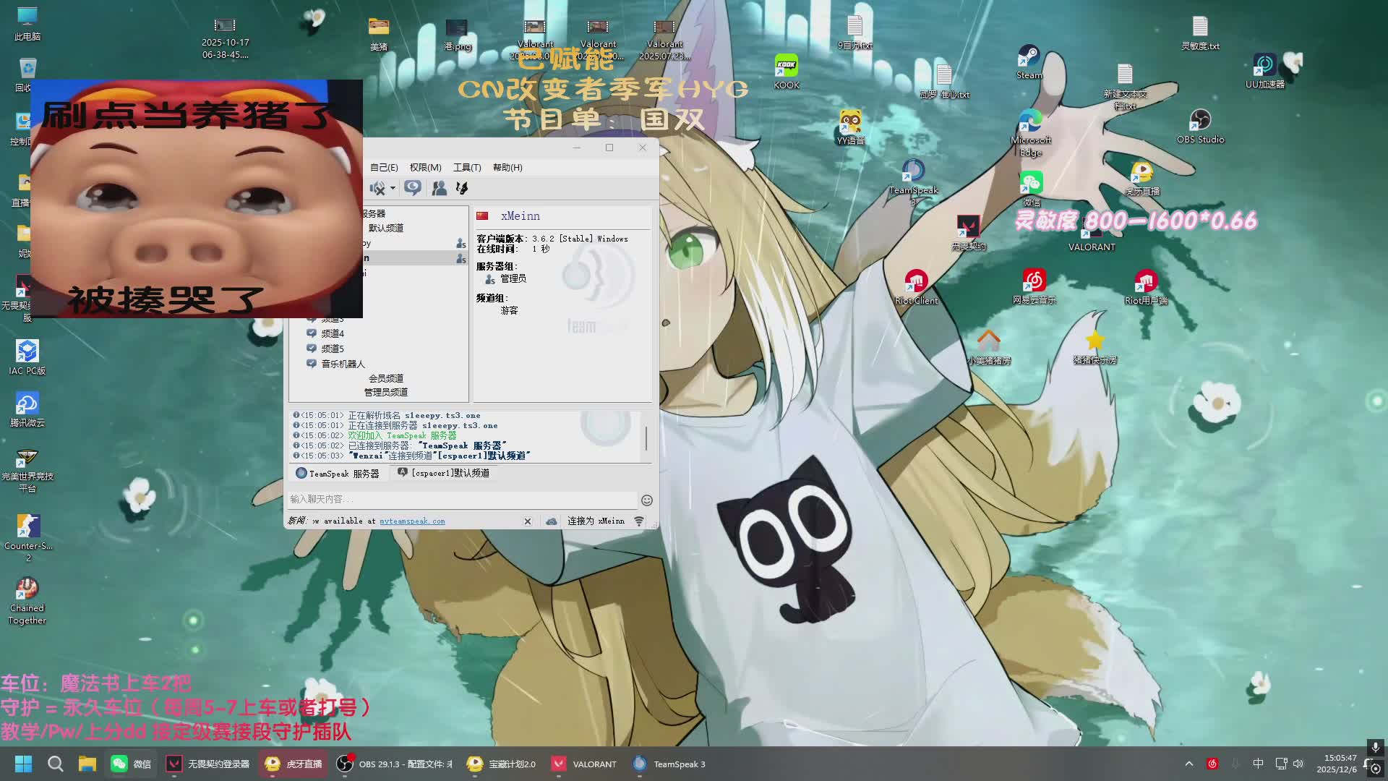Open contacts manager icon in toolbar

tap(439, 188)
